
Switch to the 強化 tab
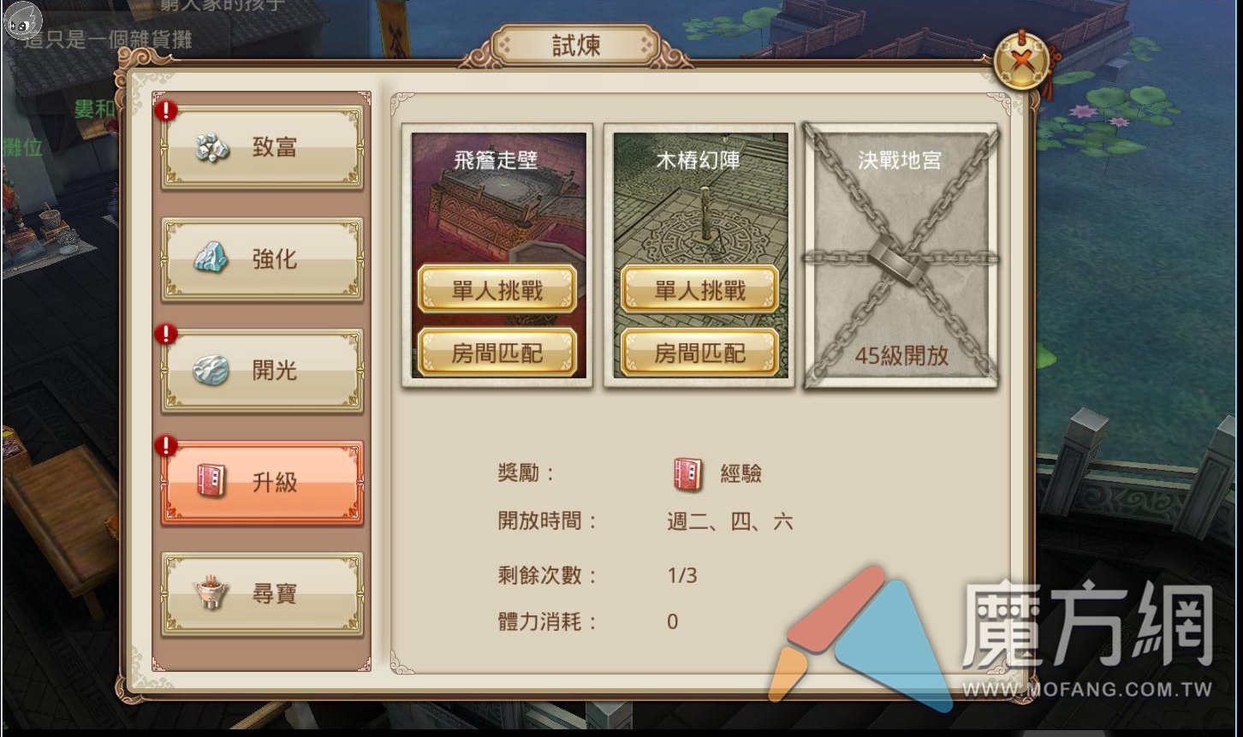[x=262, y=259]
